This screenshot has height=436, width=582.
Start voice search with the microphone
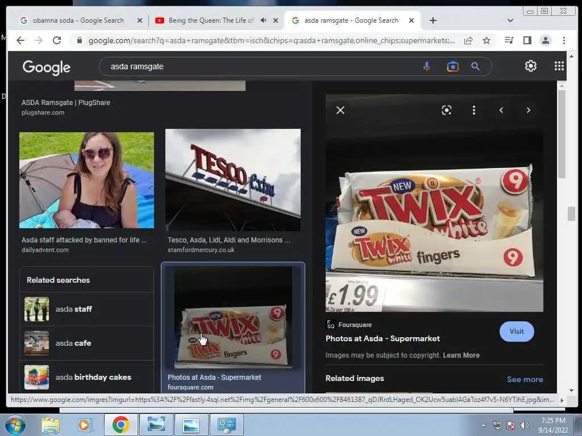tap(427, 66)
